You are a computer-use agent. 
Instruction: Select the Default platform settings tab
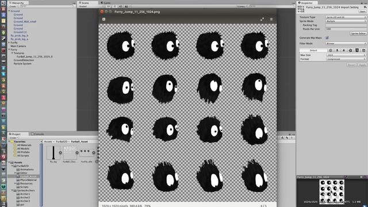(313, 50)
